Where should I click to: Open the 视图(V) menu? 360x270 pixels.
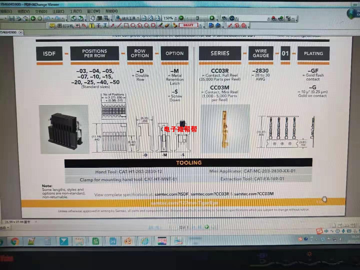coord(23,11)
